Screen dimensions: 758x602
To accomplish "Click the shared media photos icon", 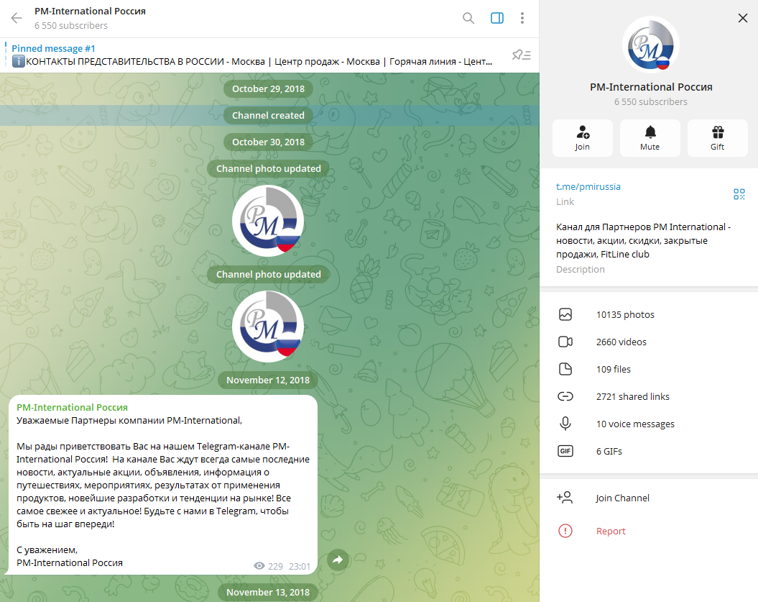I will click(565, 314).
